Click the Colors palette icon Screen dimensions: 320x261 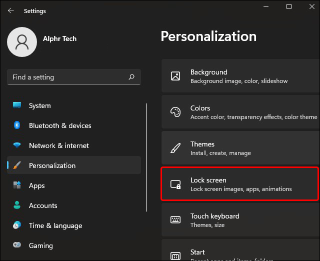coord(175,112)
